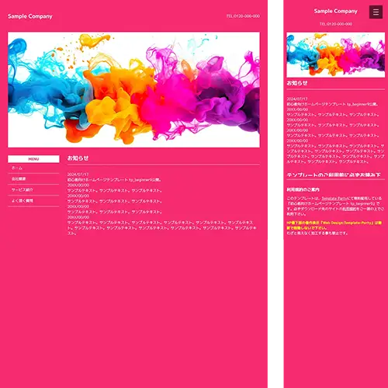Click the お知らせ heading in mobile view
This screenshot has height=388, width=388.
[297, 83]
